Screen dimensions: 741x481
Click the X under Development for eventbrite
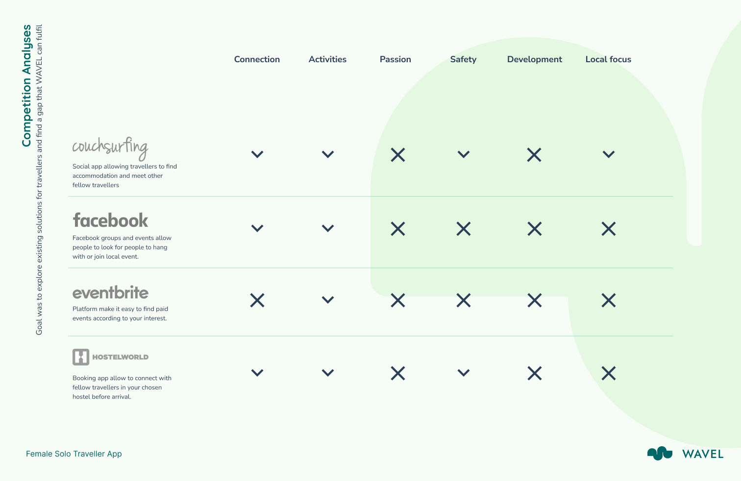(x=535, y=300)
